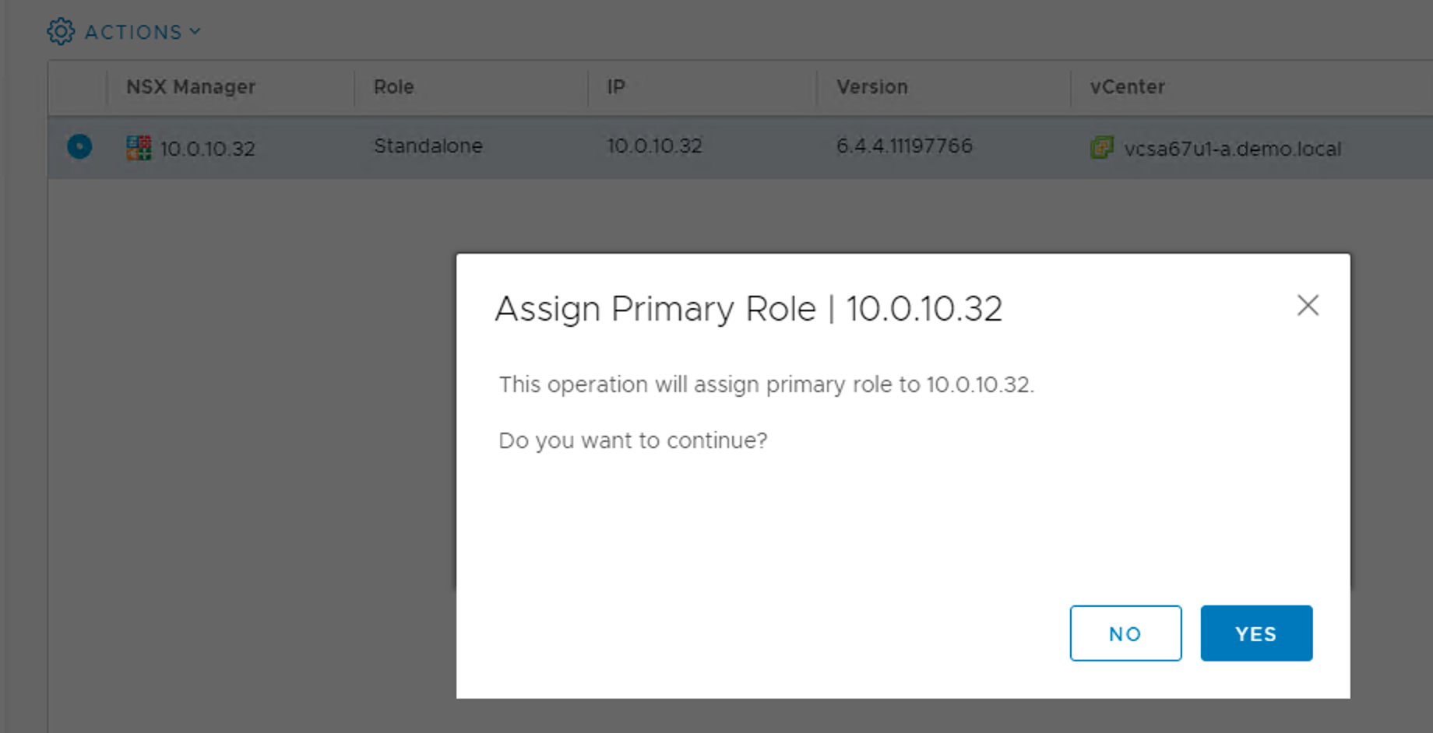Cancel by pressing the NO button
Image resolution: width=1433 pixels, height=733 pixels.
[x=1125, y=633]
